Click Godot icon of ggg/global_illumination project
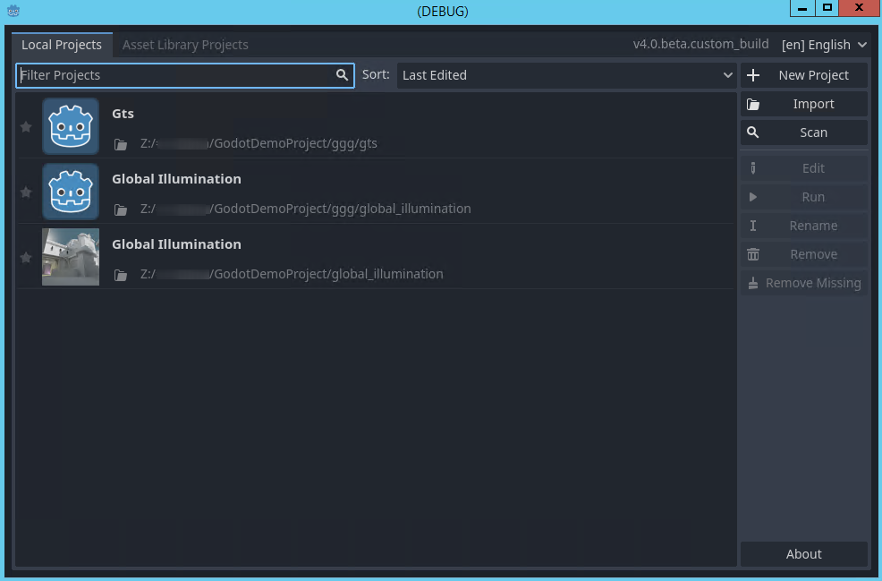Image resolution: width=882 pixels, height=581 pixels. (x=71, y=192)
